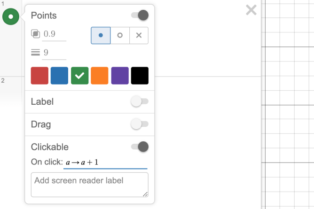Screen dimensions: 314x209
Task: Turn on the Drag toggle
Action: 140,124
